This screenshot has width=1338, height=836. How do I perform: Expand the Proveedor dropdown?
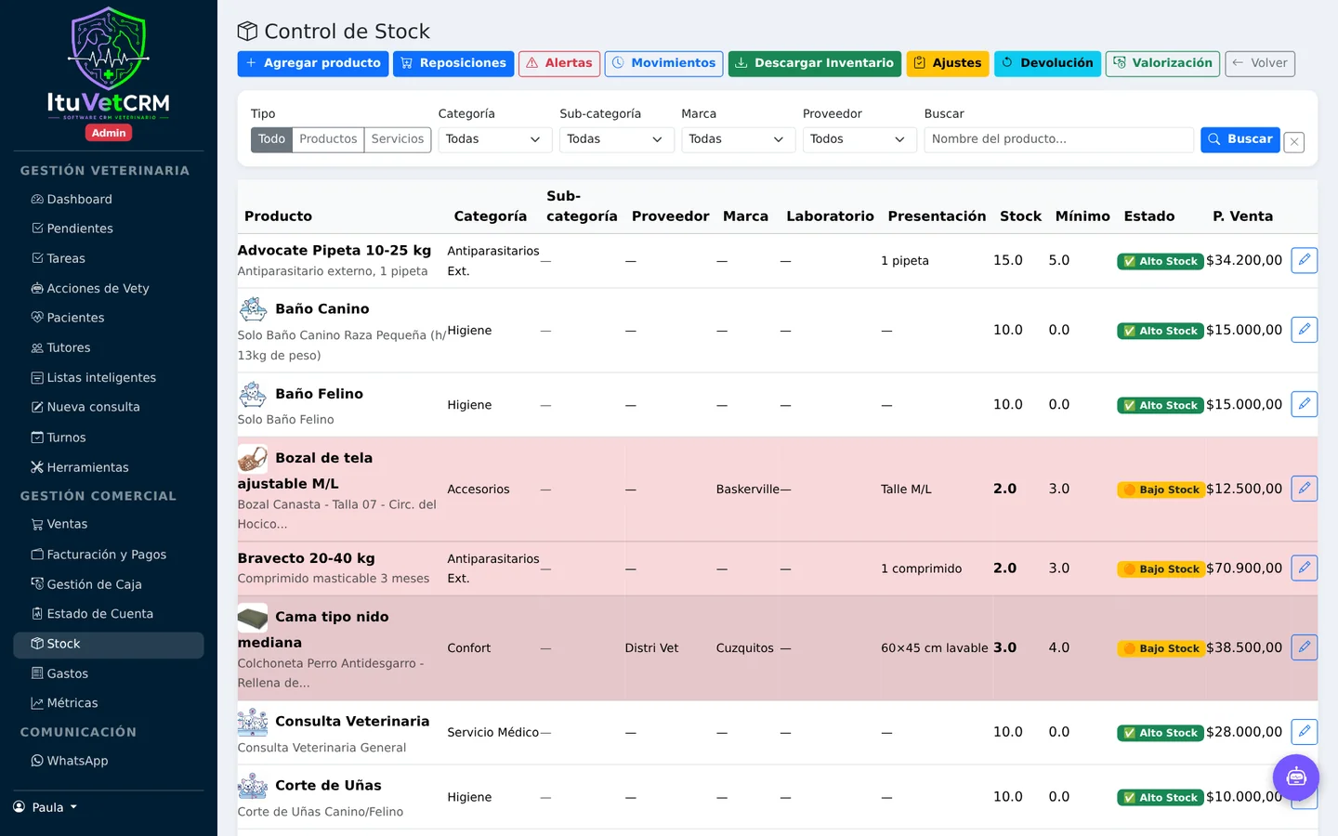point(859,139)
